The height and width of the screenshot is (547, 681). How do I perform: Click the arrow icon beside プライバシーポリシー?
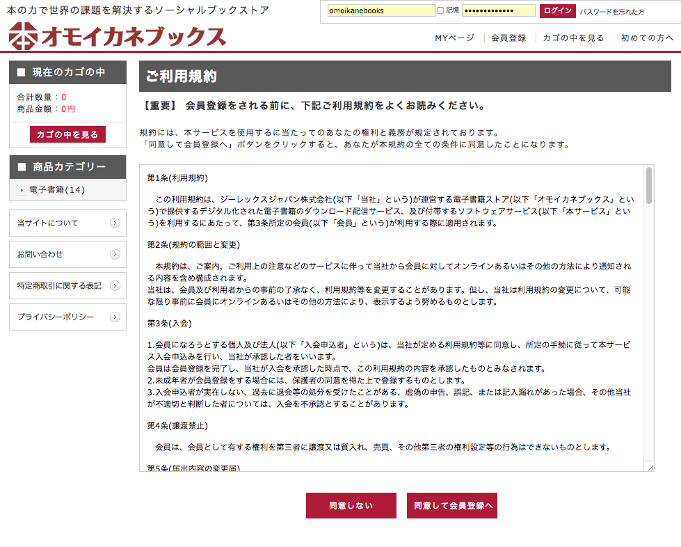coord(115,317)
